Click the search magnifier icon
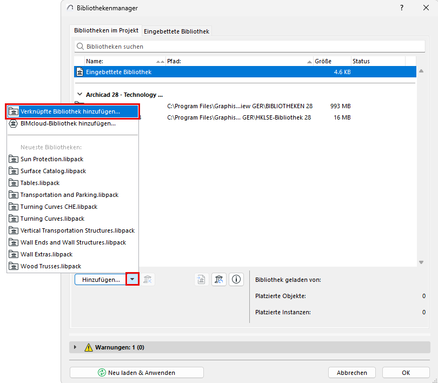 click(x=80, y=47)
